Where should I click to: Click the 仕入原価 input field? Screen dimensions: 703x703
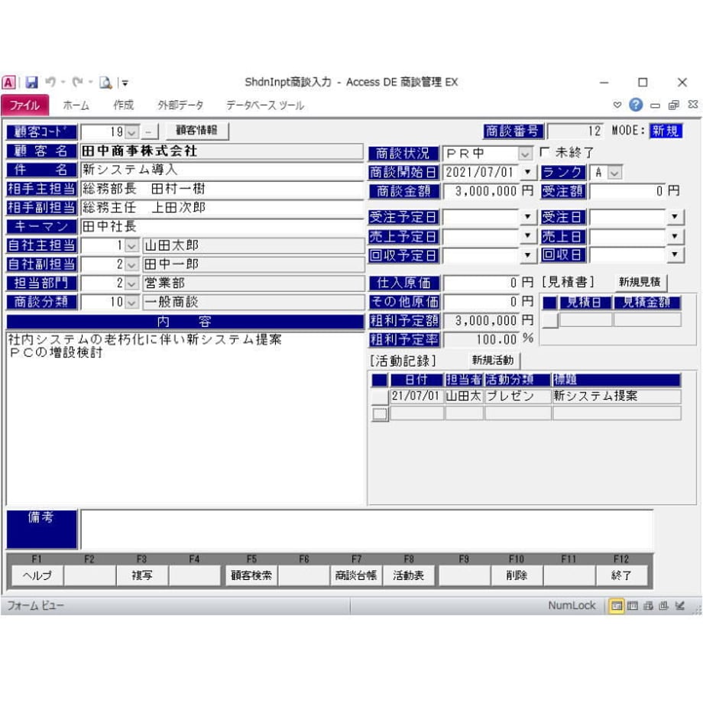point(481,283)
